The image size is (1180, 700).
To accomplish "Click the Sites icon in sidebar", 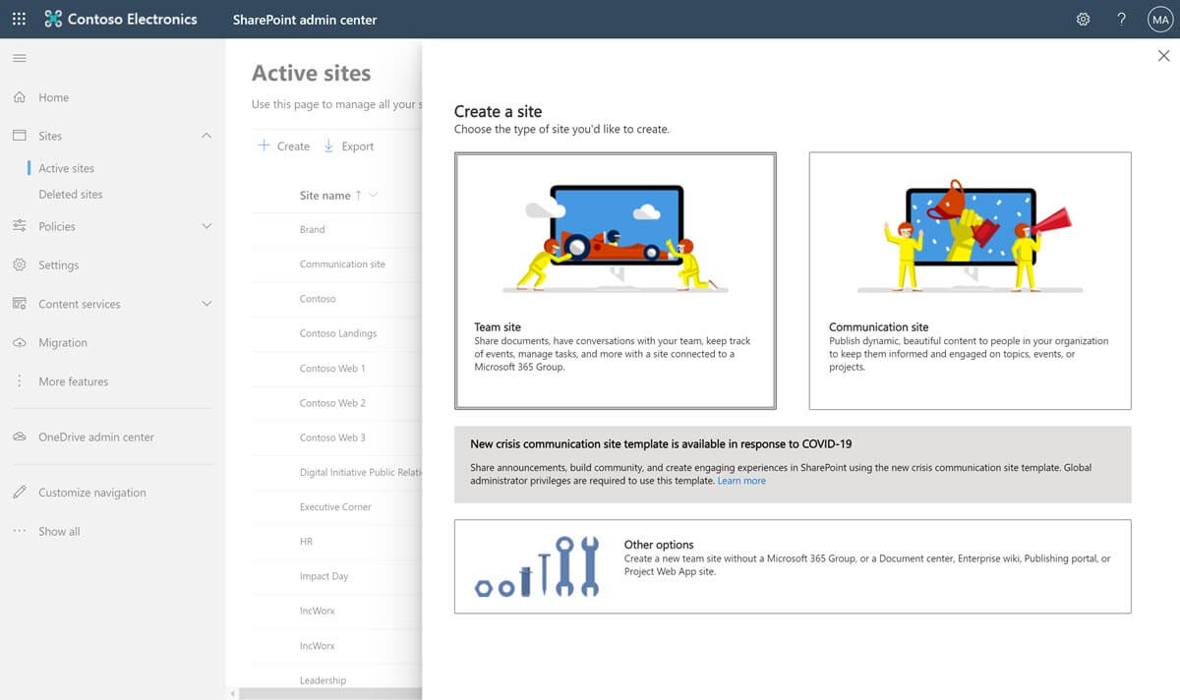I will click(x=19, y=136).
